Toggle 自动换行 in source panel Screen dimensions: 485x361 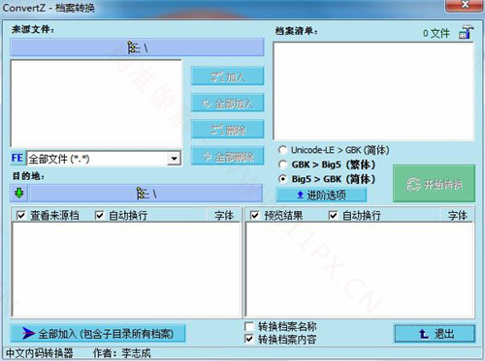(99, 215)
